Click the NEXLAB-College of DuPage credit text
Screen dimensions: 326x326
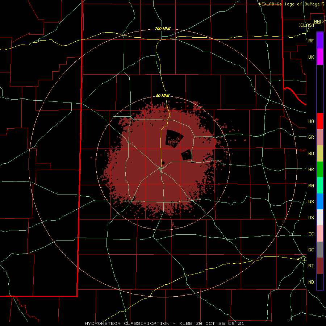289,4
